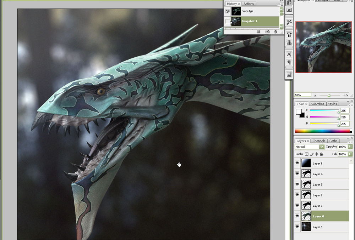Lock layer position move icon

pos(316,154)
